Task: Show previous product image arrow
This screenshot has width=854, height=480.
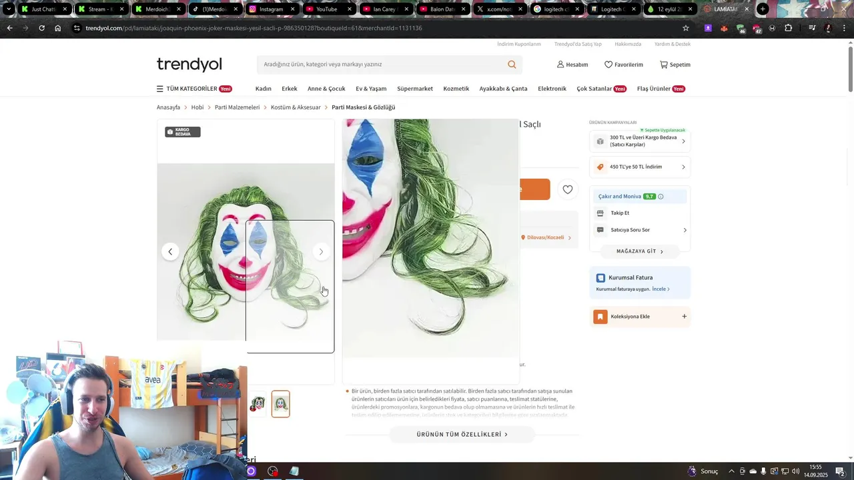Action: [x=170, y=251]
